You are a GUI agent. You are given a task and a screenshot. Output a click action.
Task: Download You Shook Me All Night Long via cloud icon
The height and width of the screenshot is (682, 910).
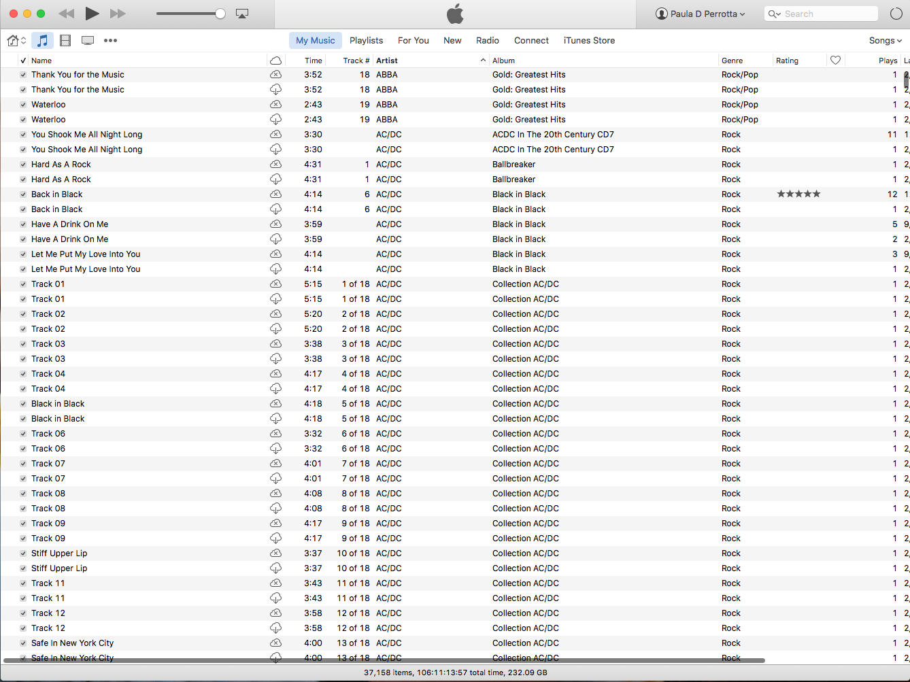click(x=275, y=150)
